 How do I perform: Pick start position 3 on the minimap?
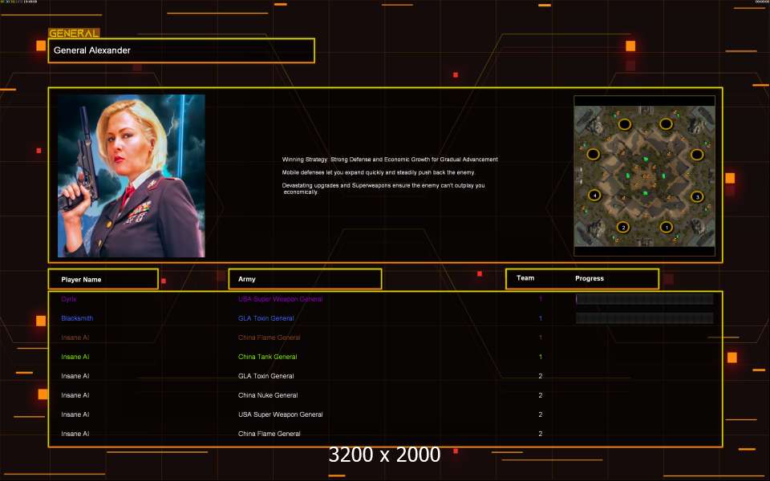click(697, 196)
